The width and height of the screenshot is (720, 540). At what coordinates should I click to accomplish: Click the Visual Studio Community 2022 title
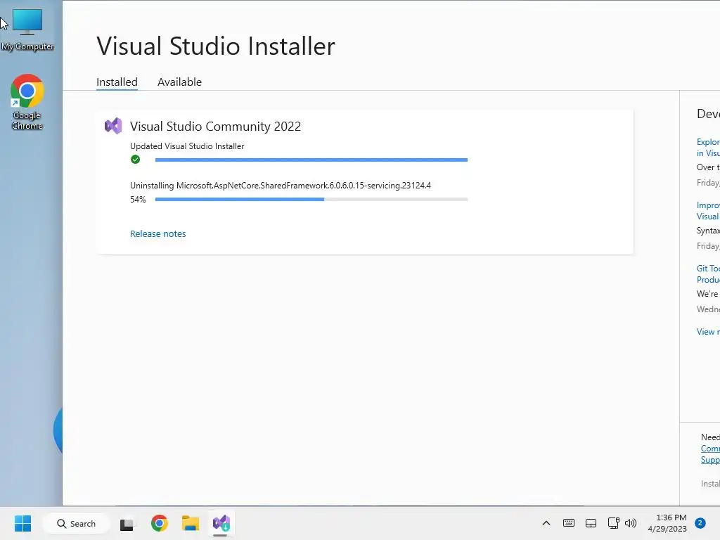coord(215,127)
